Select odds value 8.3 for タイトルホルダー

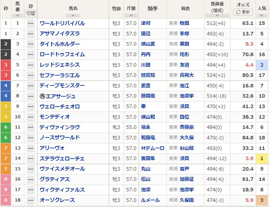click(249, 44)
